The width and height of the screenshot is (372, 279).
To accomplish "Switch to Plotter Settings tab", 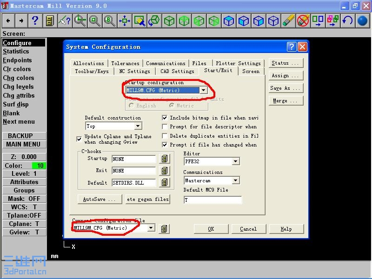I will pos(238,63).
